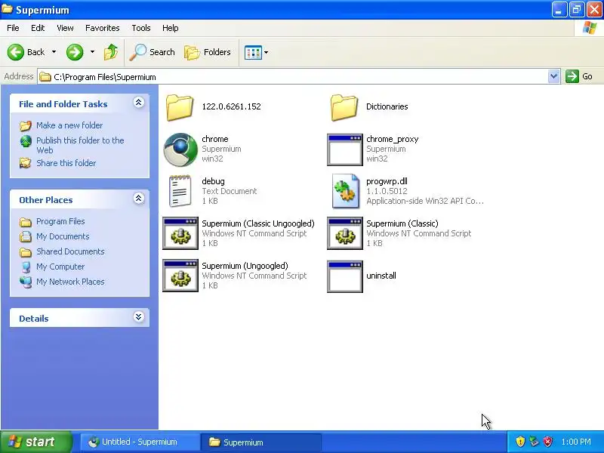Click the My Computer icon in Other Places
The height and width of the screenshot is (453, 604).
point(26,267)
